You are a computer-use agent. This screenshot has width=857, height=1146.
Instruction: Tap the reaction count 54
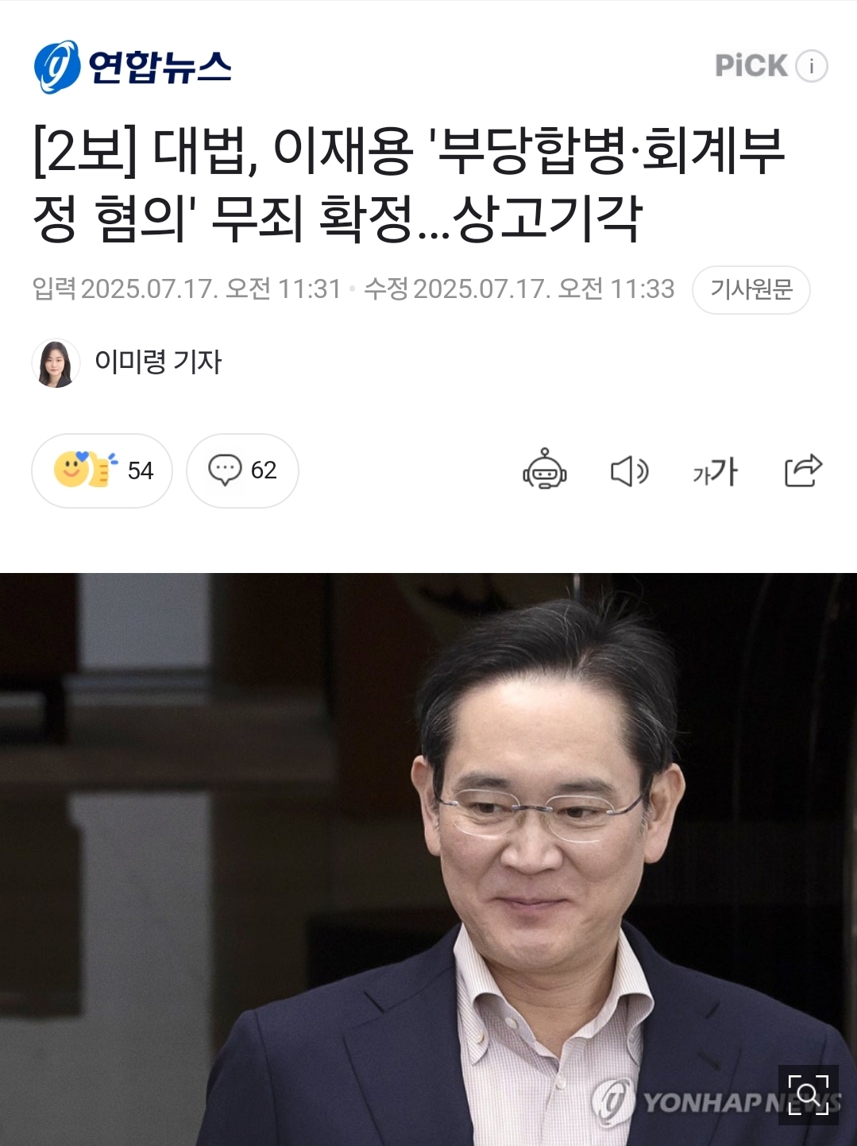pos(141,470)
